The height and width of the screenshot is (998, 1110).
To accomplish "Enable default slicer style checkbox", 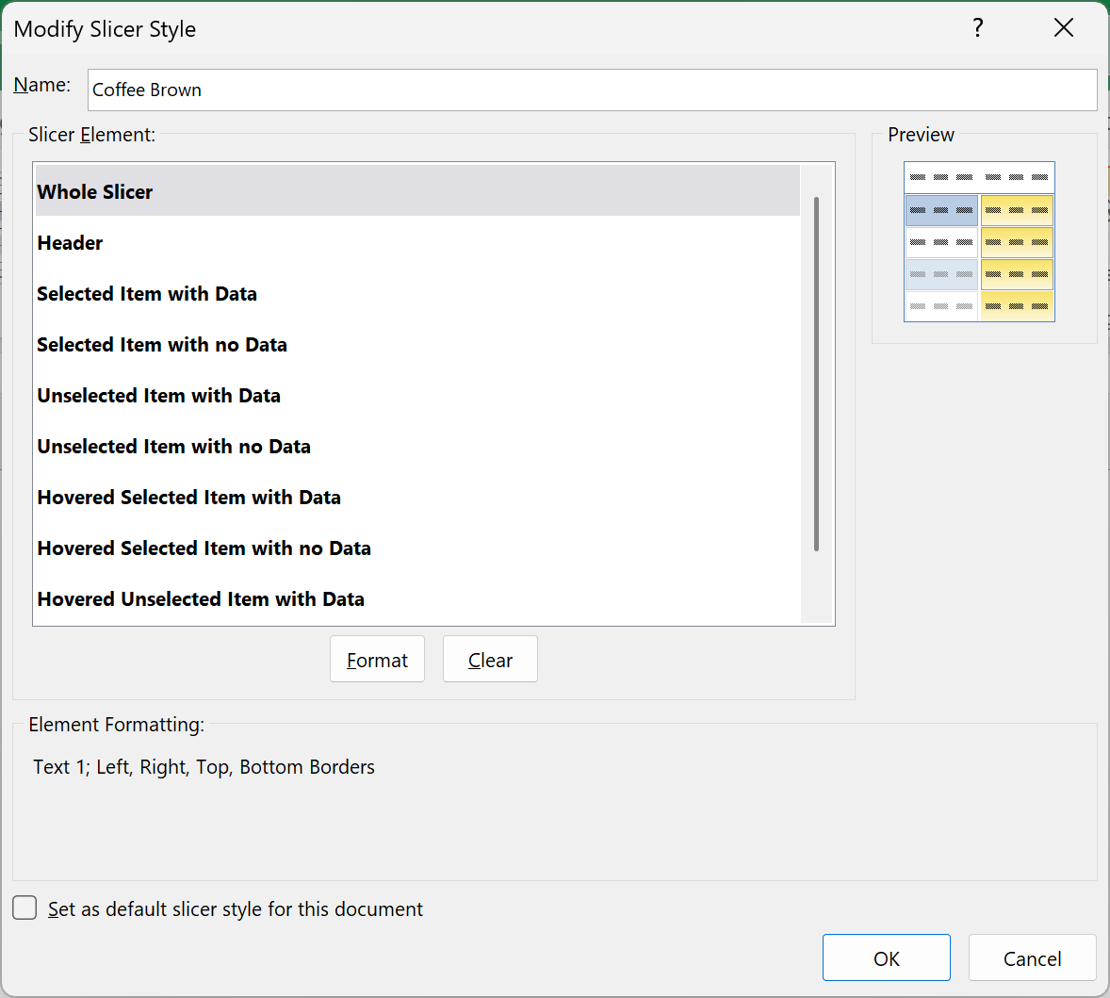I will (x=24, y=908).
